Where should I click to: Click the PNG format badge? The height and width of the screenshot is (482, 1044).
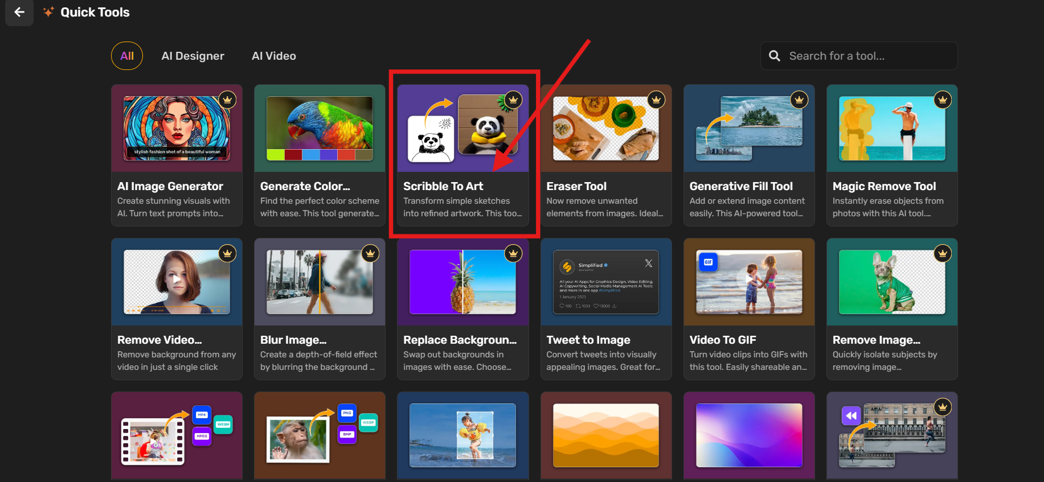(347, 413)
